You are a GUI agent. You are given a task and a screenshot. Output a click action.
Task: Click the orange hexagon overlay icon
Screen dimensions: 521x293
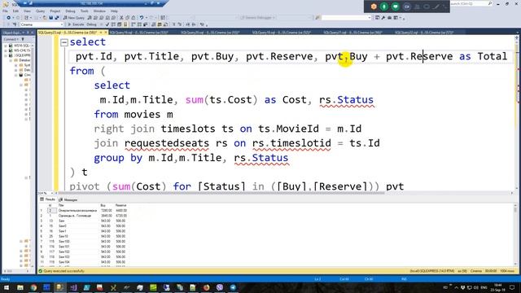[374, 7]
